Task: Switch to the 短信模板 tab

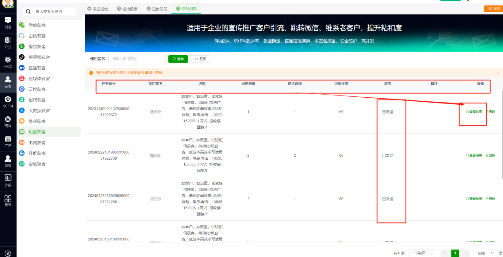Action: (x=127, y=9)
